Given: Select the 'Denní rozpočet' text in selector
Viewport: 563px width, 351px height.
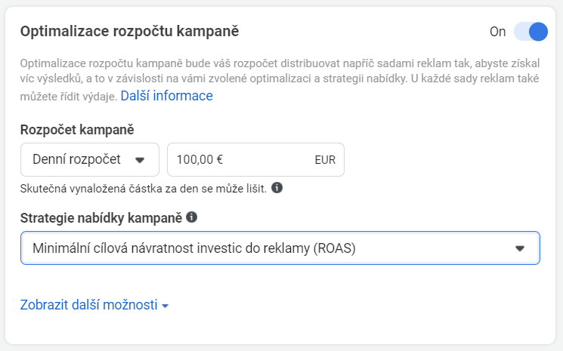Looking at the screenshot, I should pos(77,159).
